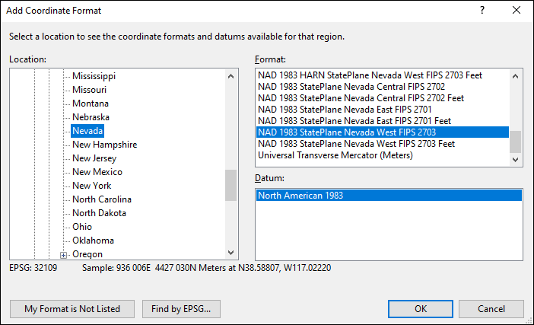
Task: Select Oklahoma in the Location tree
Action: pos(93,241)
